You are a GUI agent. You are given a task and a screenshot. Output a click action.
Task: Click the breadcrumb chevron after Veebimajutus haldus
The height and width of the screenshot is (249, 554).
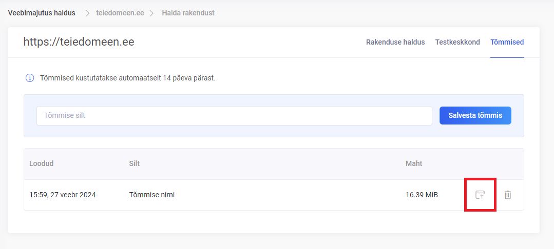pos(86,13)
